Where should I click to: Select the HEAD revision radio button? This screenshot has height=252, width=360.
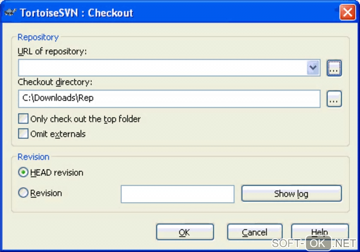pos(23,172)
